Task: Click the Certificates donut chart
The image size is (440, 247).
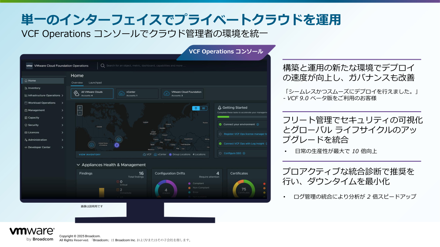Action: (244, 189)
